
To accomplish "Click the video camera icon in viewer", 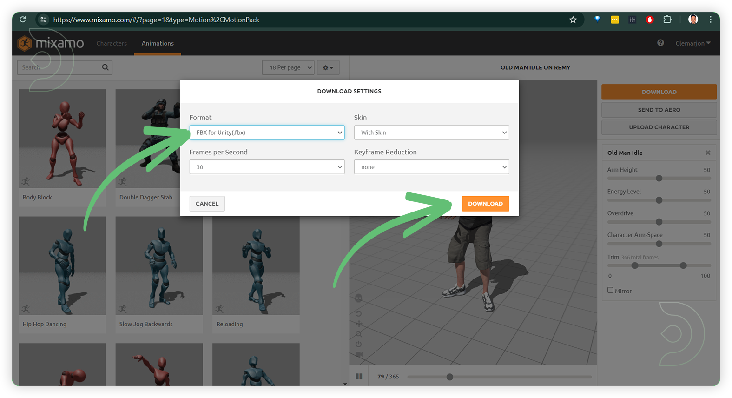I will click(x=359, y=354).
